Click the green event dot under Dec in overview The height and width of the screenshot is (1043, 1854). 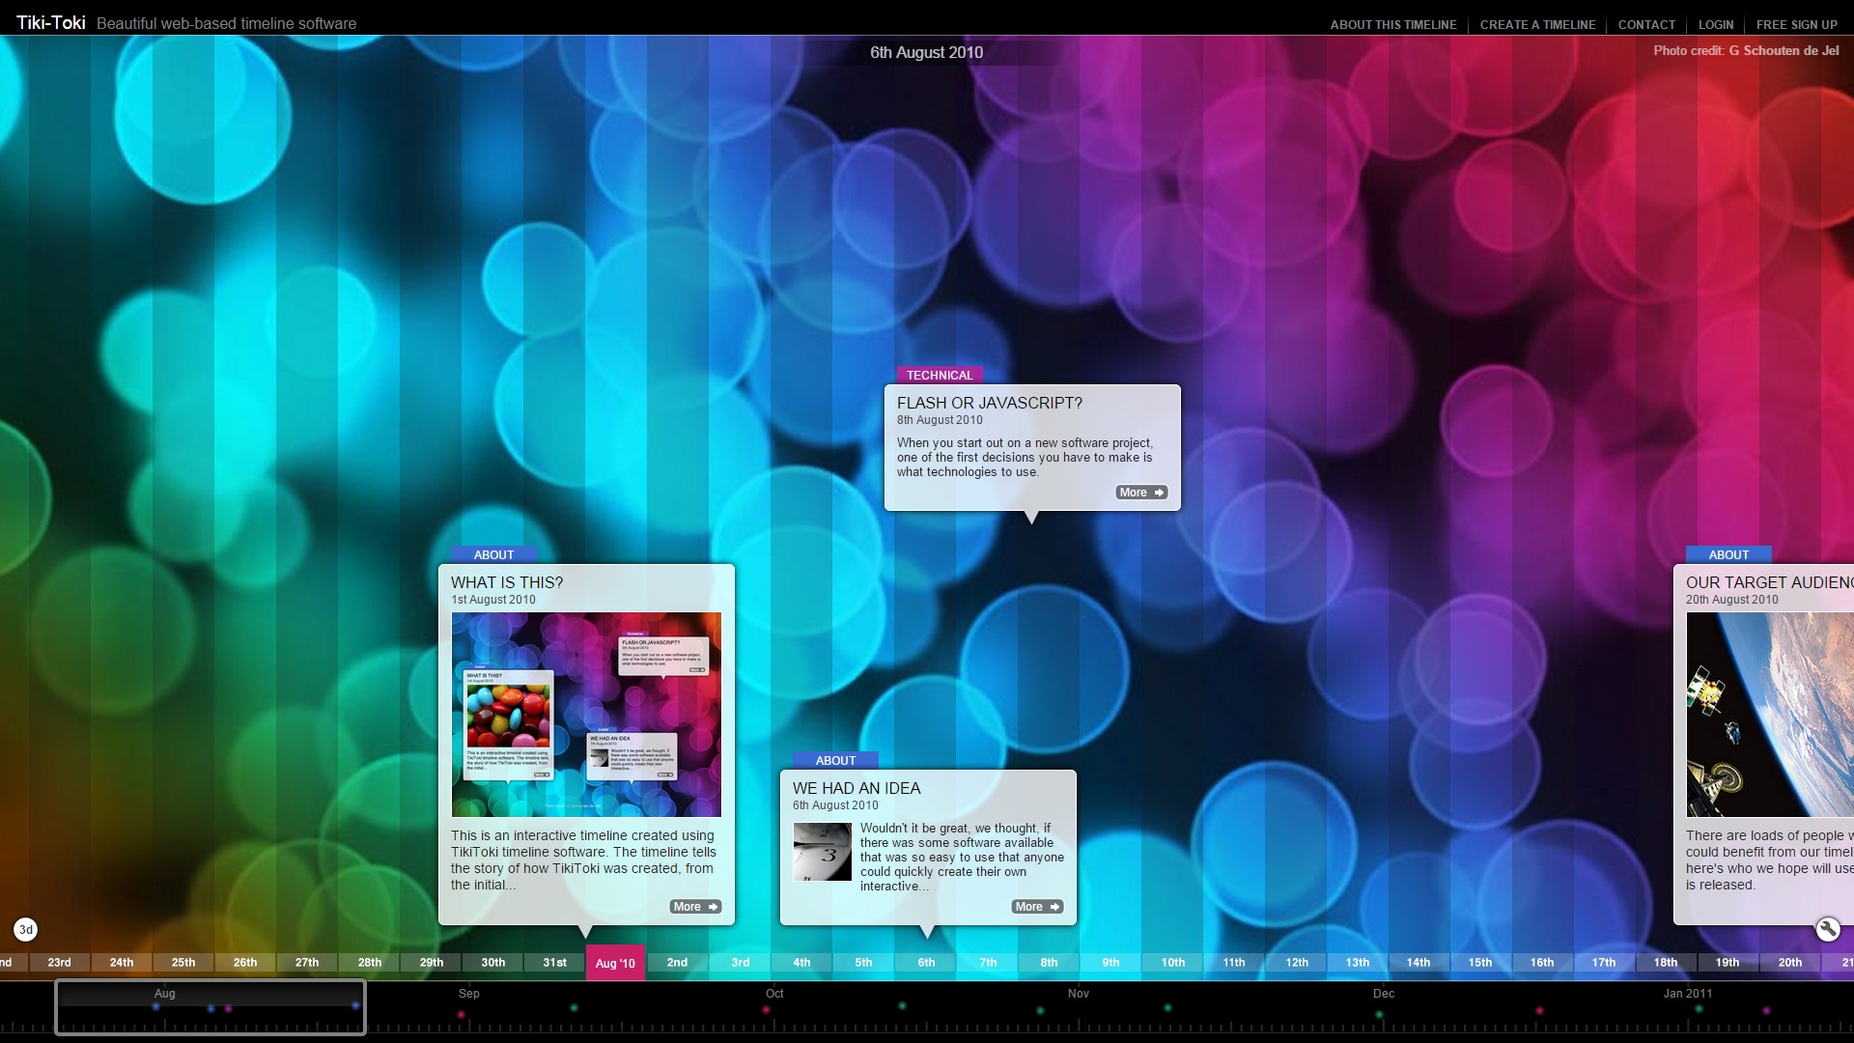[1379, 1014]
